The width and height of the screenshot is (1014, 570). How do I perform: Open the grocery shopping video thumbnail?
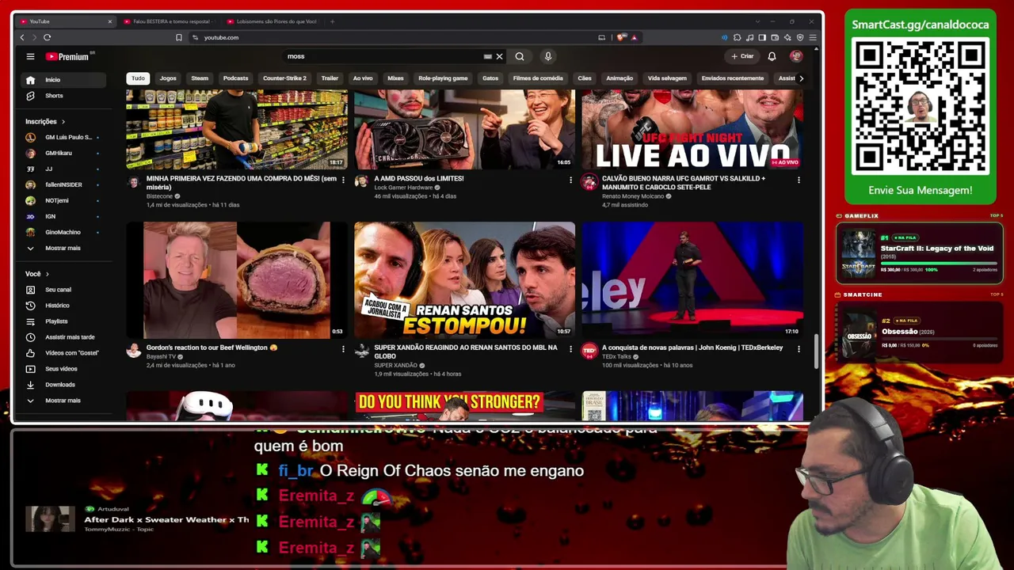[237, 129]
